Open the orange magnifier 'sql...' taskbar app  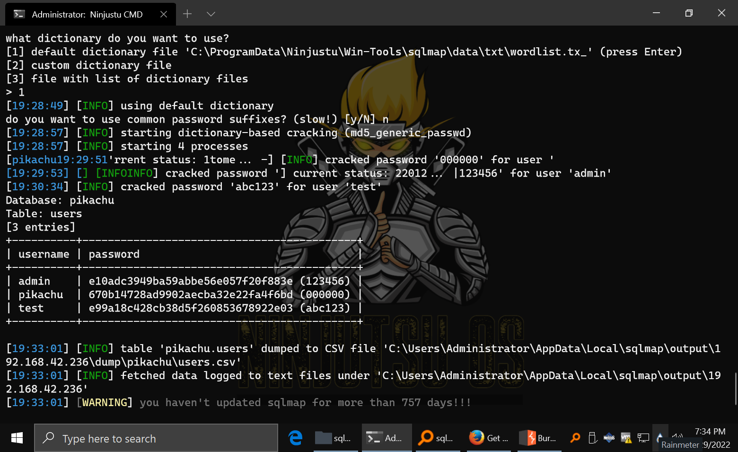click(x=438, y=438)
